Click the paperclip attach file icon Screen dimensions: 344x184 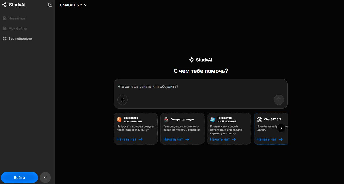click(x=122, y=100)
